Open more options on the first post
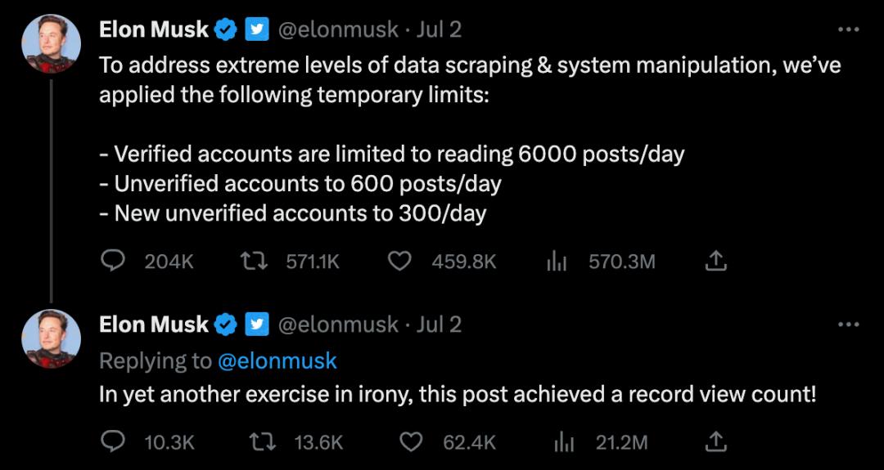884x470 pixels. pos(848,29)
